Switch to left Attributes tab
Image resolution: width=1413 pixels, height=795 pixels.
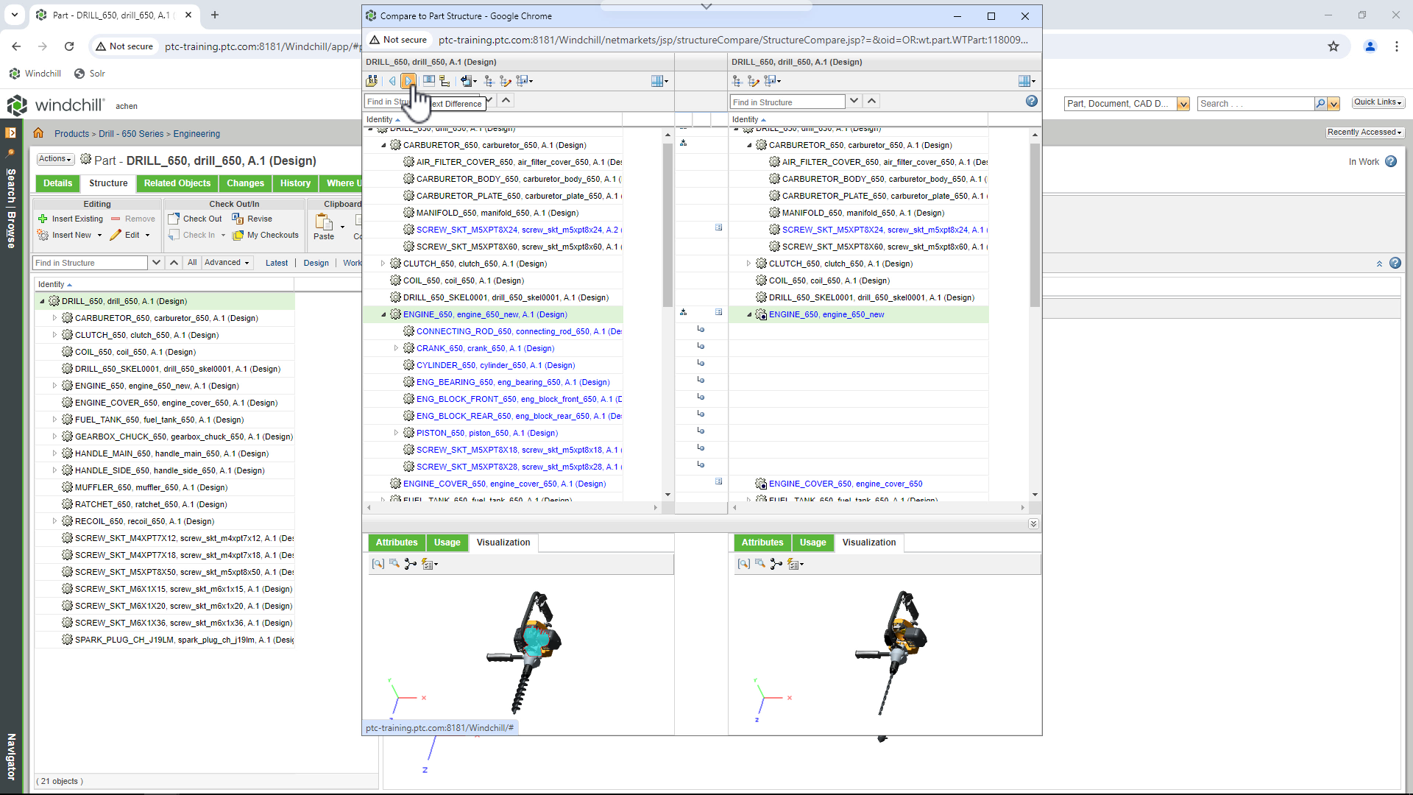pos(397,543)
